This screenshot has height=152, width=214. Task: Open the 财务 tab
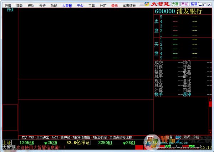[x=169, y=137]
